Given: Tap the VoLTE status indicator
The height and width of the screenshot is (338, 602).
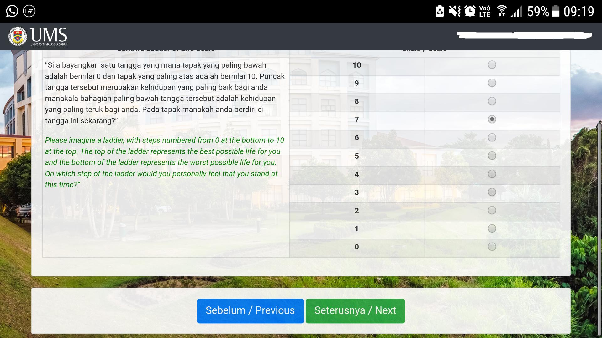Looking at the screenshot, I should coord(485,11).
